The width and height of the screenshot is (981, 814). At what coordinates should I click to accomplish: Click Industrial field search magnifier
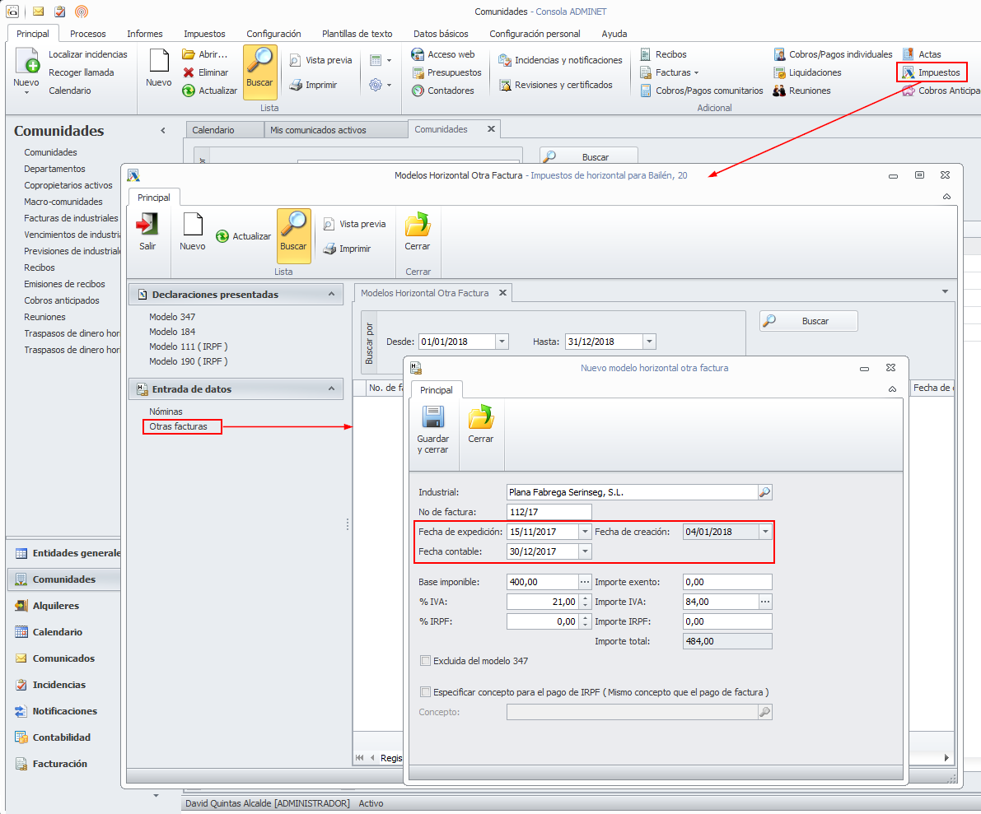click(764, 492)
